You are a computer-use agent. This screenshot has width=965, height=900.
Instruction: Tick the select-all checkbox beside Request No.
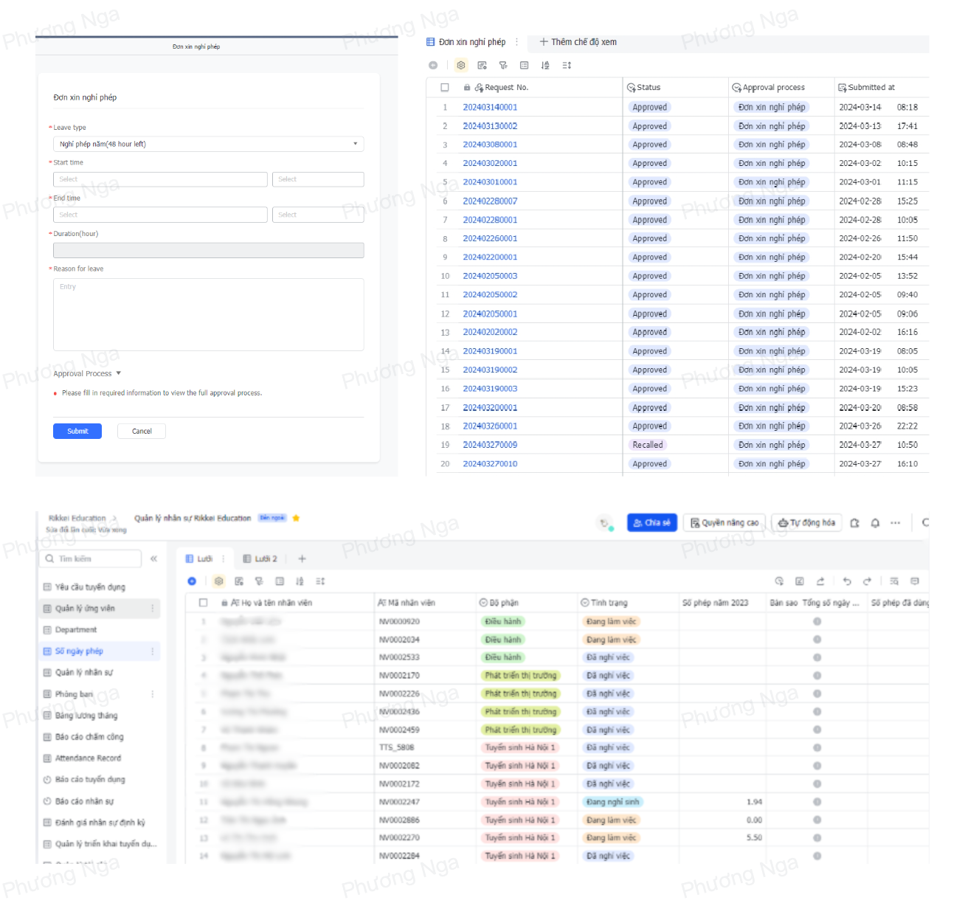click(x=445, y=88)
